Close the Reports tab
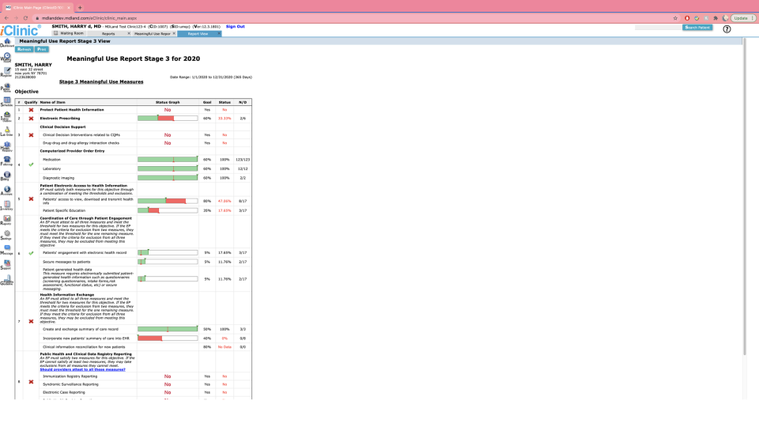The width and height of the screenshot is (759, 427). 129,33
